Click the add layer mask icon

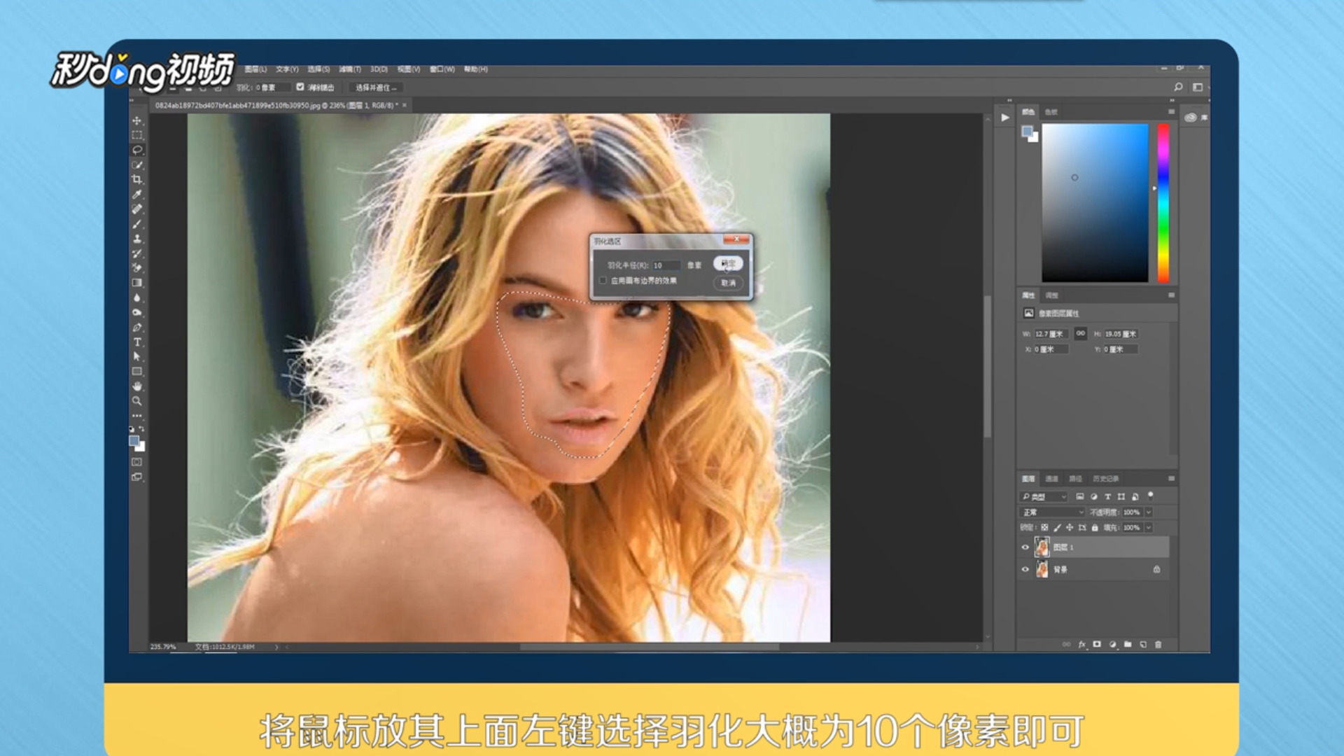click(x=1097, y=644)
